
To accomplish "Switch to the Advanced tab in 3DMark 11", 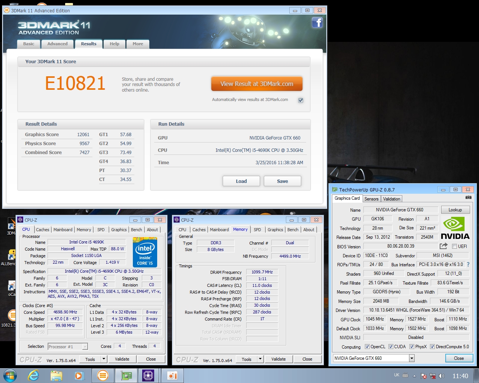I will [x=57, y=44].
